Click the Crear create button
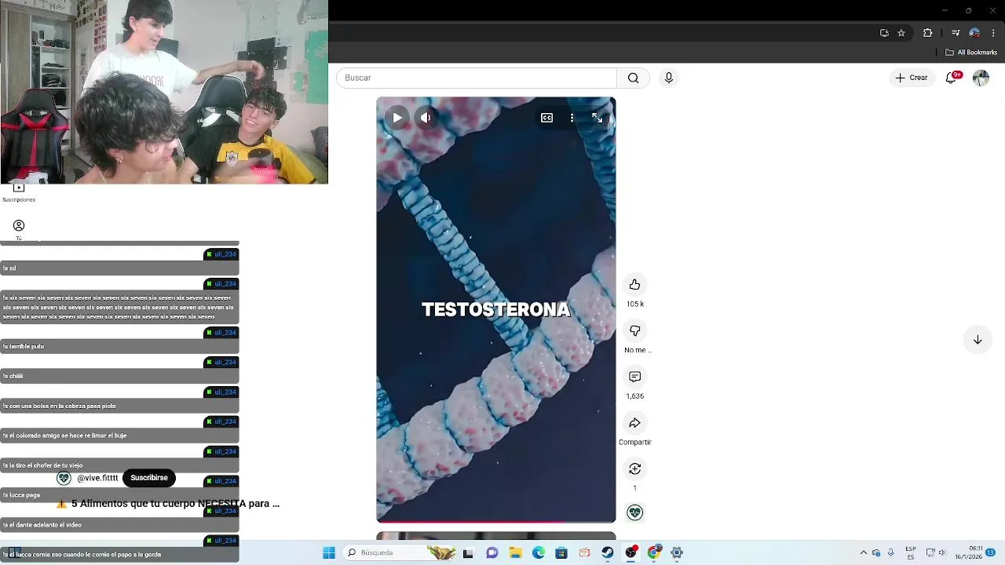The width and height of the screenshot is (1005, 565). (x=912, y=78)
